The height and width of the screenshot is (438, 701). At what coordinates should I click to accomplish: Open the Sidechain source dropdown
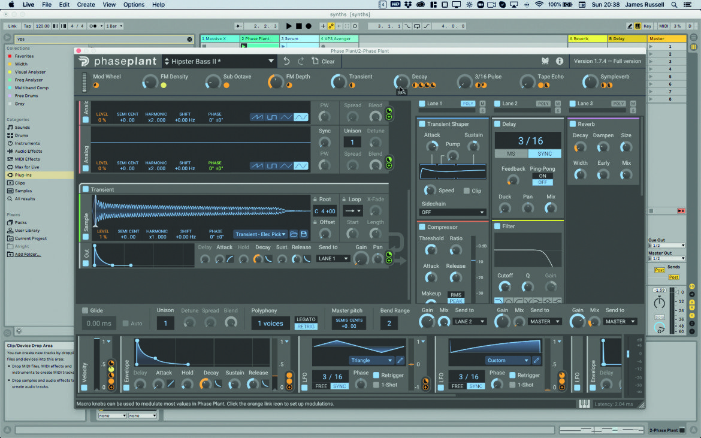[452, 212]
